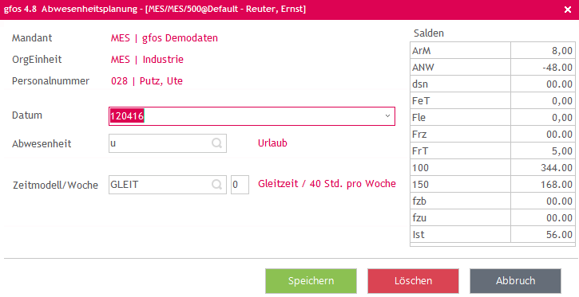This screenshot has width=579, height=297.
Task: Click the Personalnummer value 028 Putz, Ute
Action: [147, 81]
